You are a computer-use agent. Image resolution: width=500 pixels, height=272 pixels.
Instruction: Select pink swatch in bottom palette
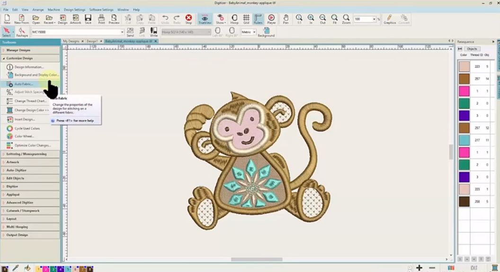[45, 269]
